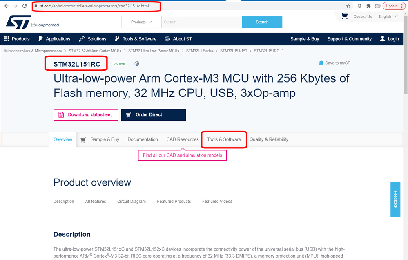Click the Login link
The width and height of the screenshot is (408, 260).
point(393,39)
